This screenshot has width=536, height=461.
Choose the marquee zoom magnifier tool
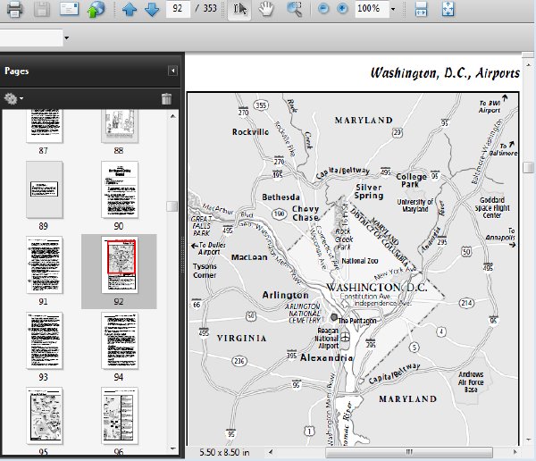(x=294, y=9)
